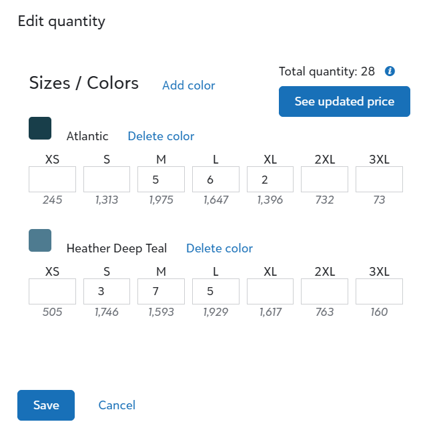
Task: Edit Atlantic XL quantity showing 2
Action: pos(270,179)
